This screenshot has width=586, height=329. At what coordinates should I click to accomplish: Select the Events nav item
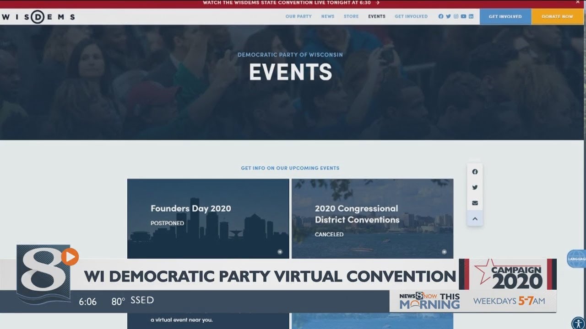[377, 16]
